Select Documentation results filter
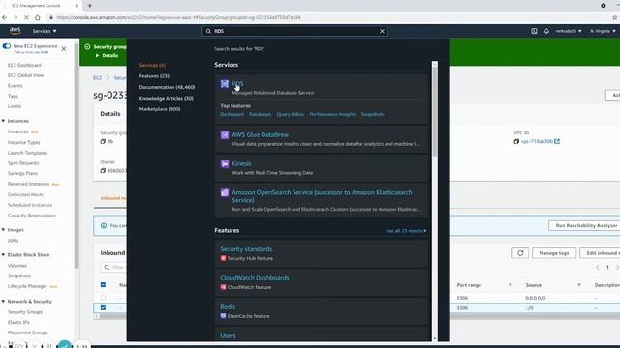This screenshot has width=620, height=348. tap(167, 87)
